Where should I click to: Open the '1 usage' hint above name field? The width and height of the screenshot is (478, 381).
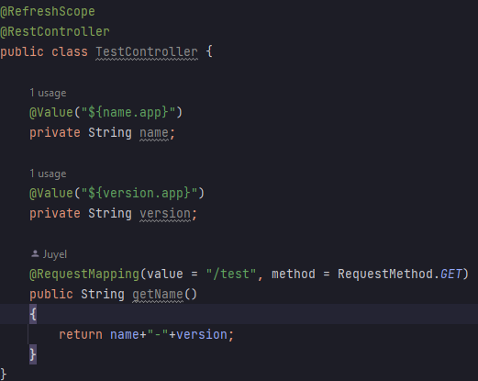pos(48,93)
